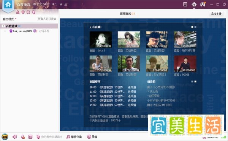Click the location pin icon in the sidebar
The image size is (228, 141).
tap(23, 12)
